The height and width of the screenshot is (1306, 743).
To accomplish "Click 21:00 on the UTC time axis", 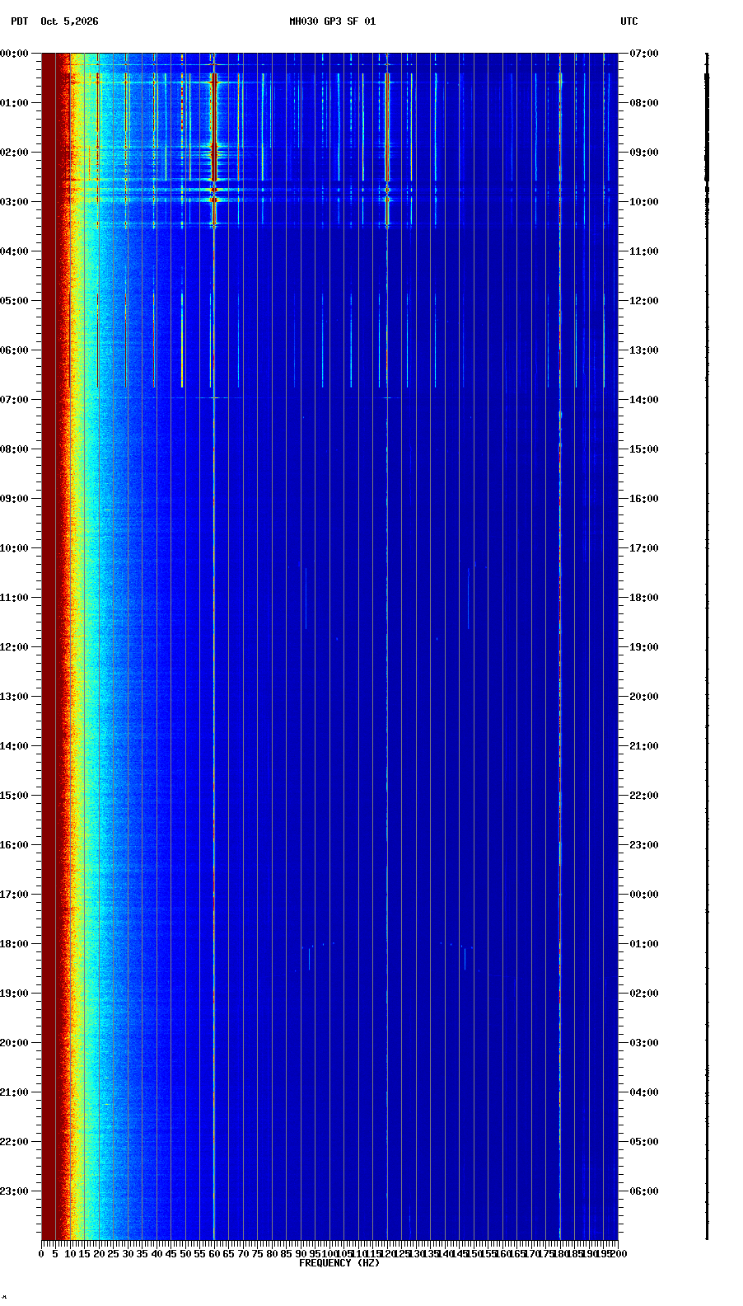I will [644, 746].
